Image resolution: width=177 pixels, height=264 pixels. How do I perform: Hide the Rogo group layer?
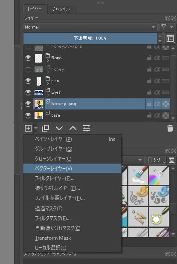pyautogui.click(x=28, y=58)
